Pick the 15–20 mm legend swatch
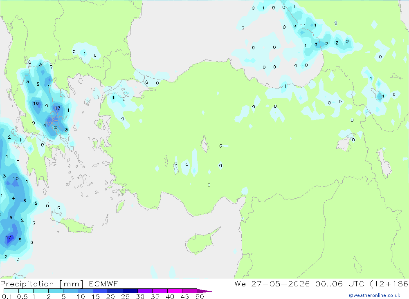This screenshot has height=299, width=409. [101, 291]
